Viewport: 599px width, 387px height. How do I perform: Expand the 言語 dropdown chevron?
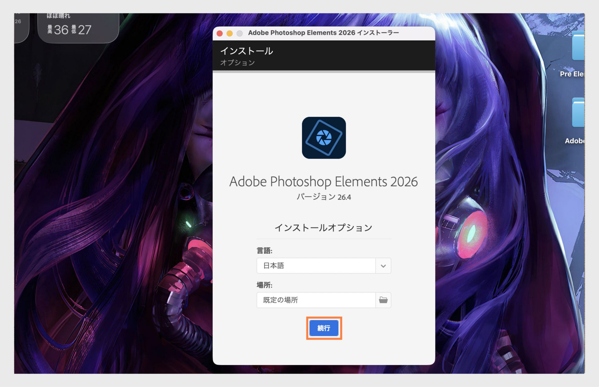click(383, 266)
